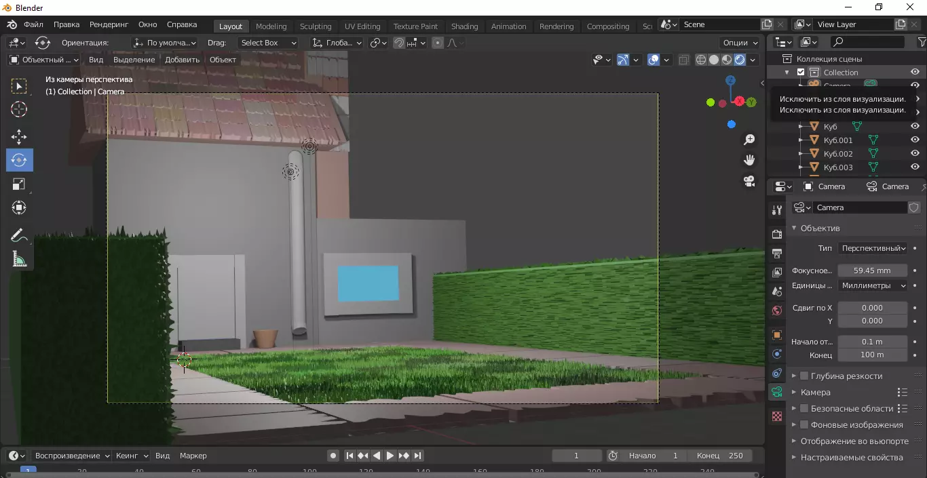
Task: Open the Drag Select Box dropdown
Action: [267, 43]
